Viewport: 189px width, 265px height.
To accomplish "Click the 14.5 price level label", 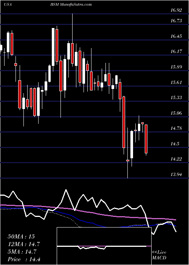I will pyautogui.click(x=175, y=143).
